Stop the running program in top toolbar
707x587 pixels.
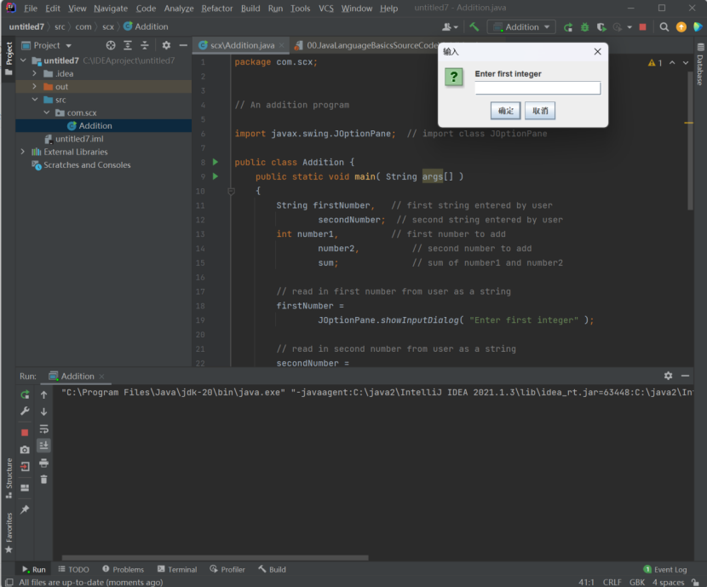click(x=642, y=27)
